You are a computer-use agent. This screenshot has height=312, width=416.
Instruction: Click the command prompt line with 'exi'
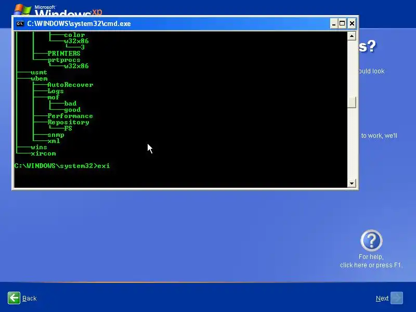(62, 166)
